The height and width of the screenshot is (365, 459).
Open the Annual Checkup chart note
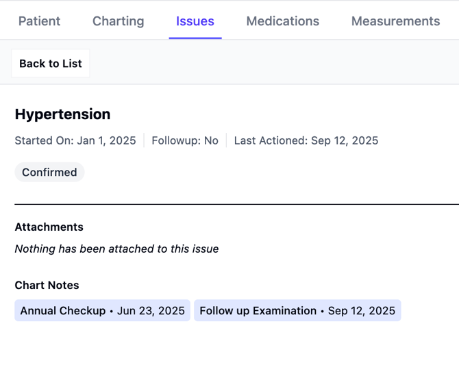[x=102, y=311]
